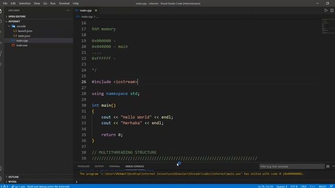
Task: Open tasks.json in the Explorer
Action: point(24,36)
